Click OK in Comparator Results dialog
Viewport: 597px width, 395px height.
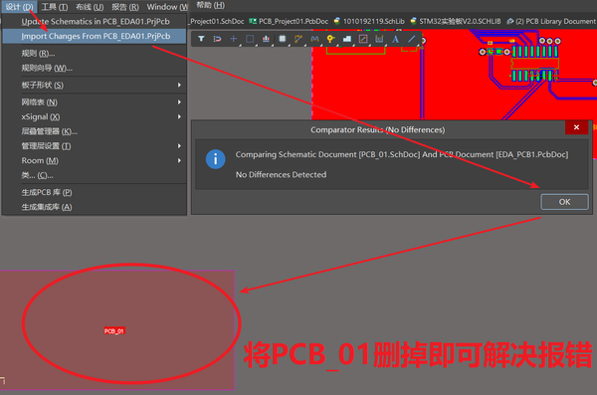(564, 202)
